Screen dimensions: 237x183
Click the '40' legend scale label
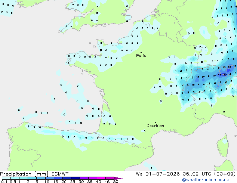click(x=98, y=182)
